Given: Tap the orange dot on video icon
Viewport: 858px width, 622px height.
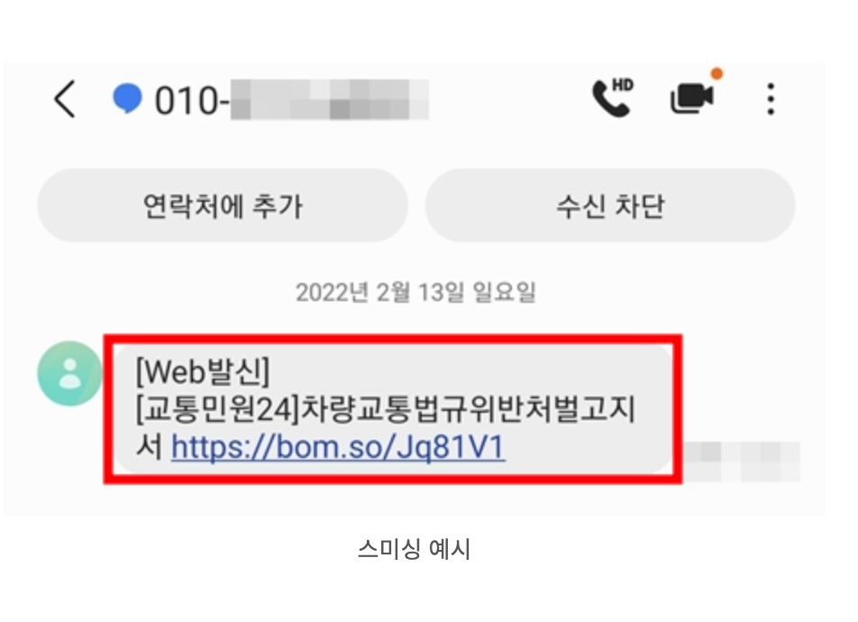Looking at the screenshot, I should (717, 73).
